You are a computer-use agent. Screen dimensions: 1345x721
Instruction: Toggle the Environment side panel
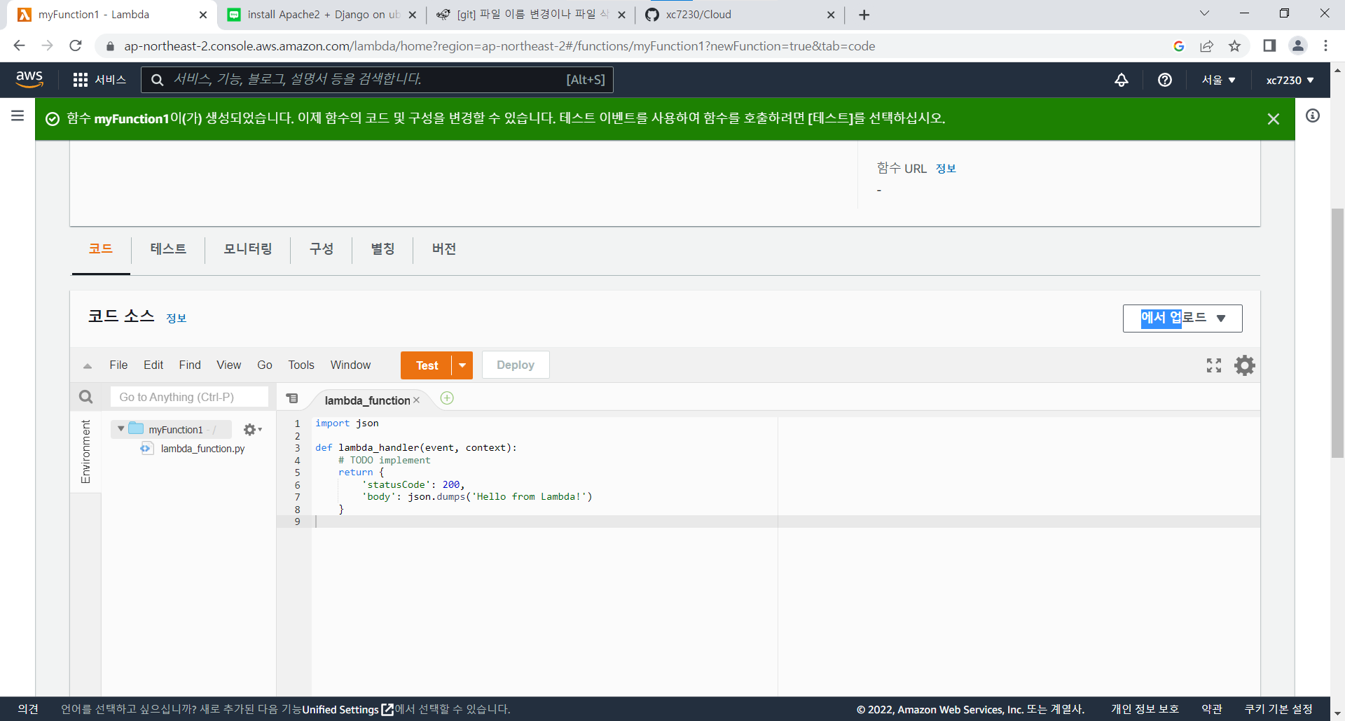85,451
